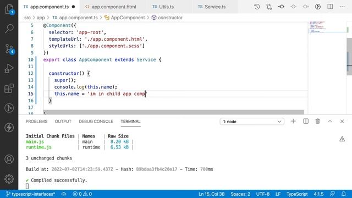Viewport: 352px width, 198px height.
Task: Open the Git graph activity icon
Action: 9,108
